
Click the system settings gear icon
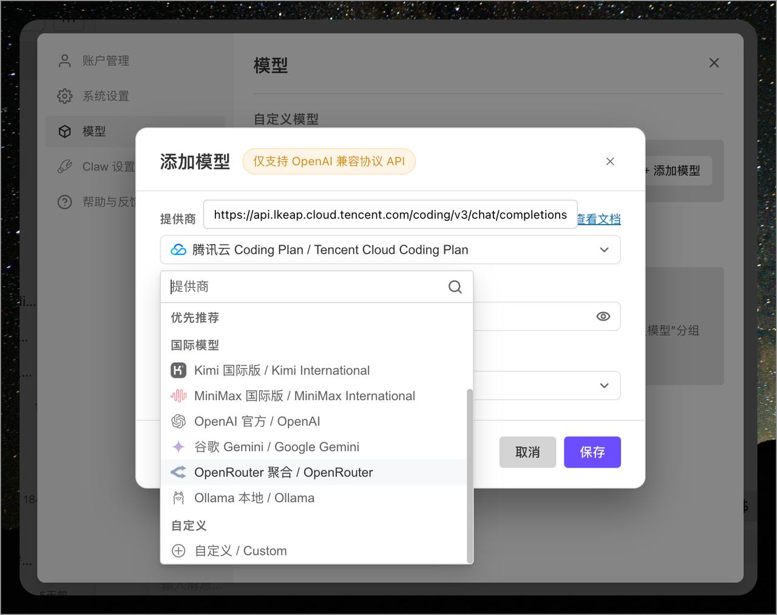[65, 96]
